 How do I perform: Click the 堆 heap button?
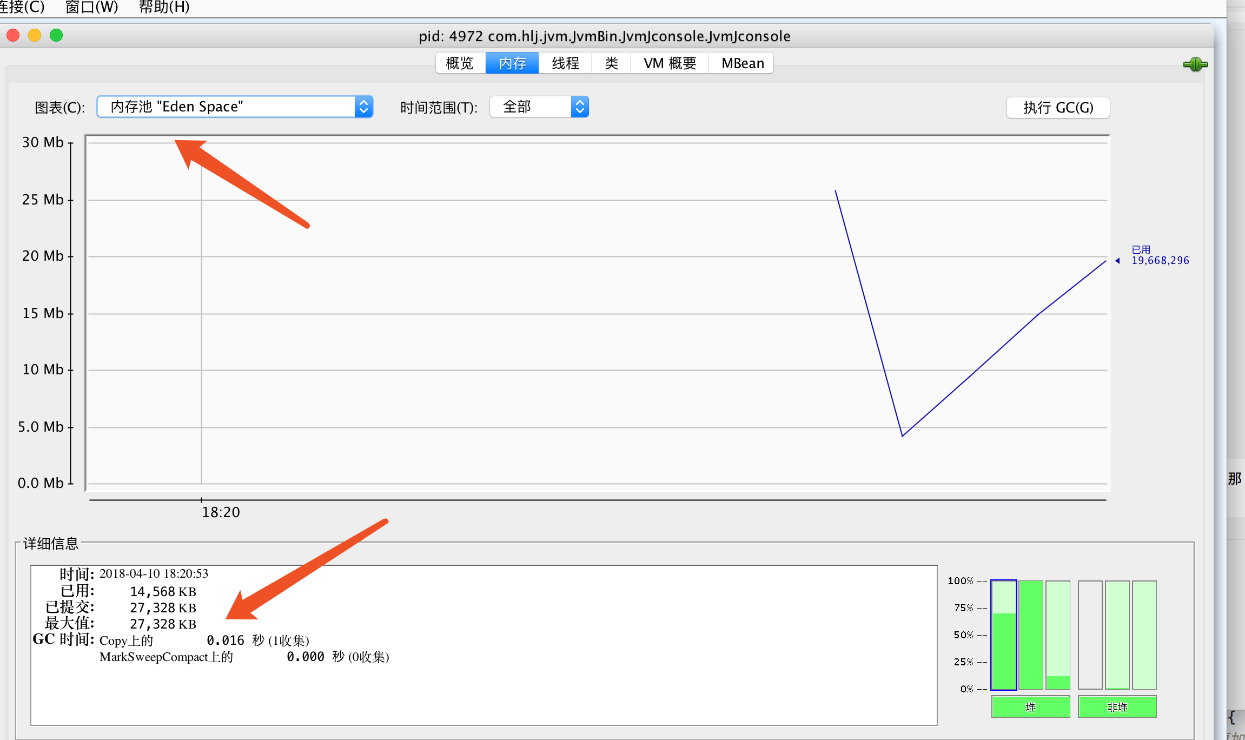tap(1030, 707)
